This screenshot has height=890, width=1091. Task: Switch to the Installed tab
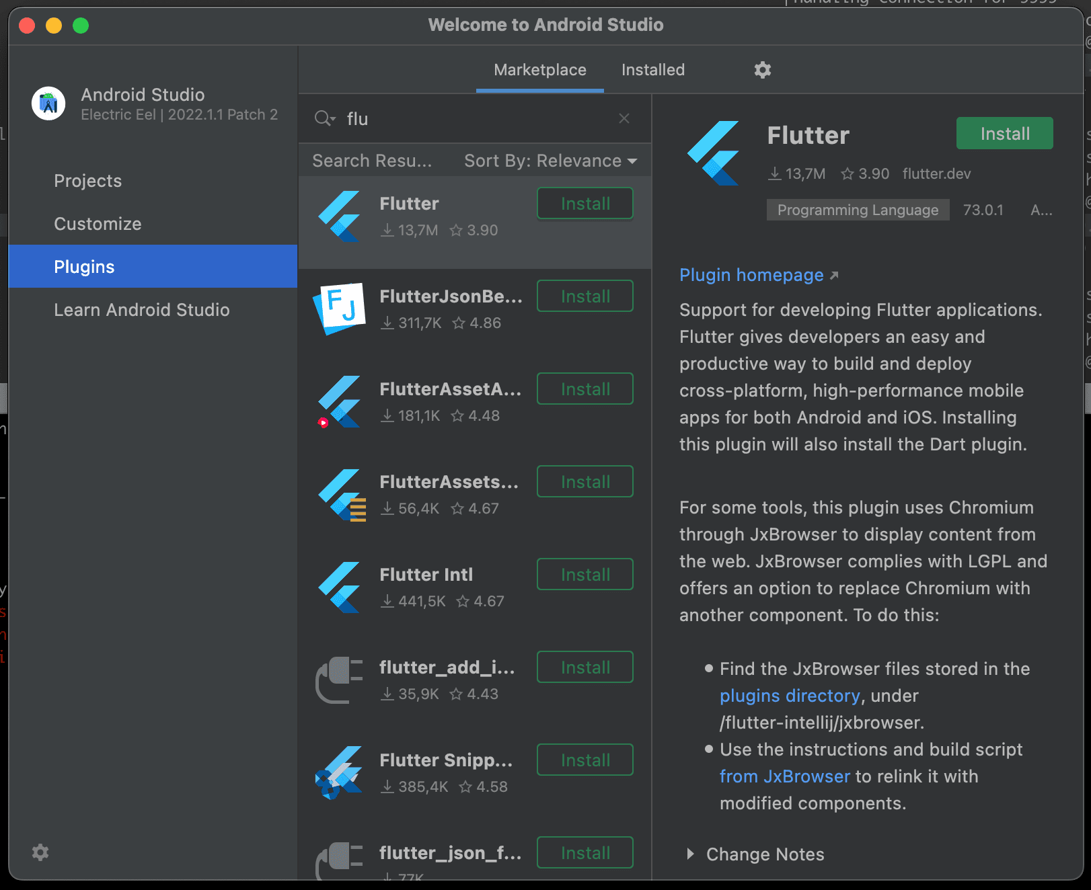(652, 70)
